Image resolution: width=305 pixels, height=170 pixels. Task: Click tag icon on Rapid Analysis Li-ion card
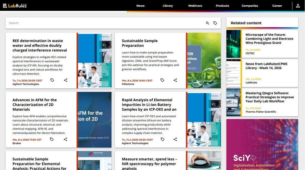pyautogui.click(x=162, y=139)
